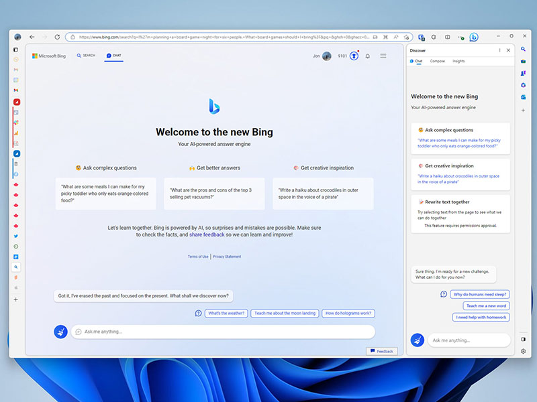Select the Chat tab in Discover pane
This screenshot has width=537, height=402.
tap(416, 61)
